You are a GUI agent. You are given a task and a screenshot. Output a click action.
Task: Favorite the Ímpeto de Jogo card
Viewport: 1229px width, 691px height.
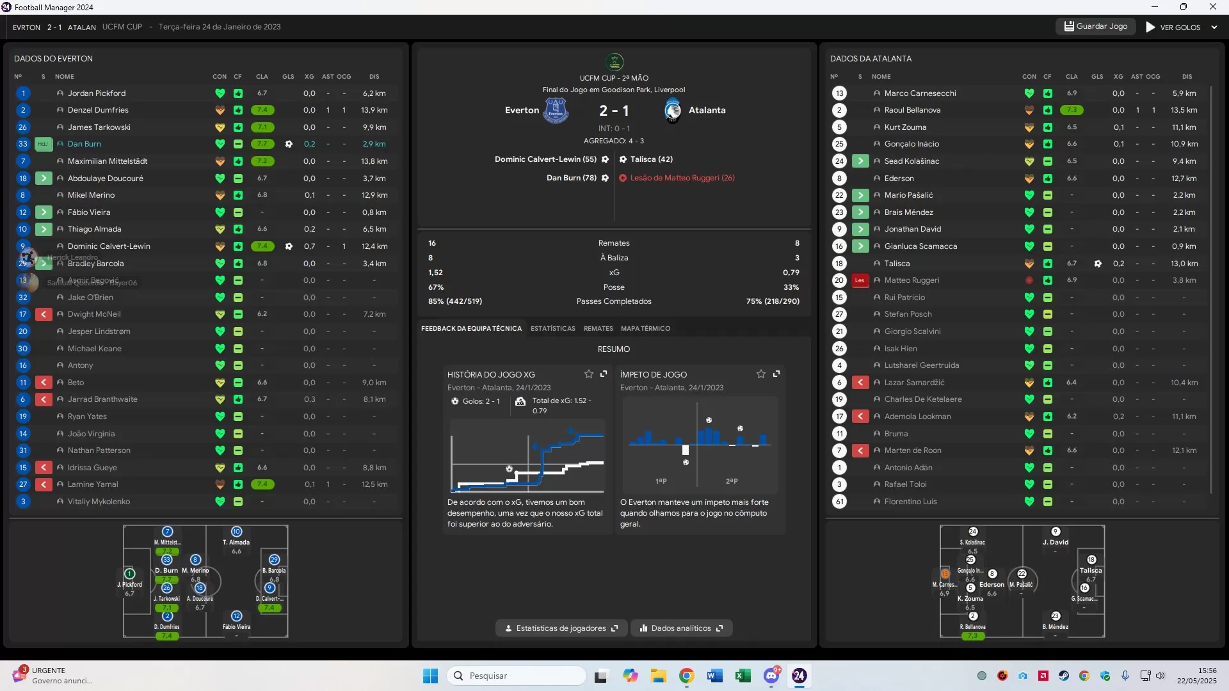761,374
